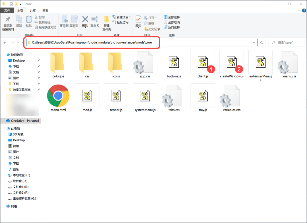
Task: Click the Select none command
Action: pyautogui.click(x=172, y=22)
